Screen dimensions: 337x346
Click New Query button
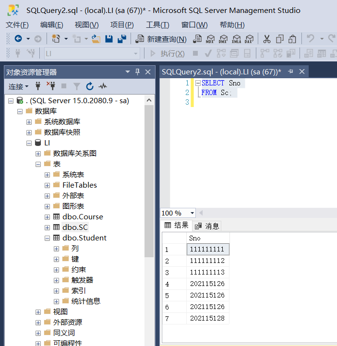pyautogui.click(x=161, y=39)
